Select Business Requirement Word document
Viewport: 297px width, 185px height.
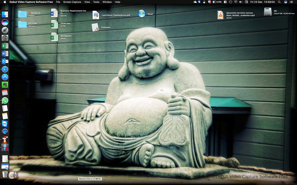[54, 13]
